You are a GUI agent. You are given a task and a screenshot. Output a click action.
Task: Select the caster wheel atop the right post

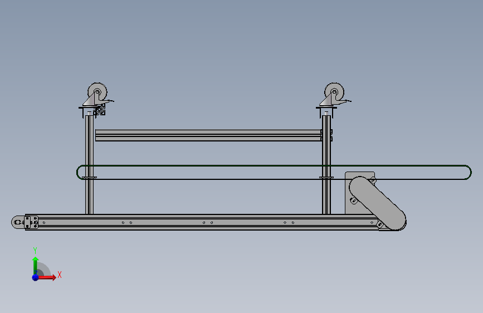pos(334,91)
